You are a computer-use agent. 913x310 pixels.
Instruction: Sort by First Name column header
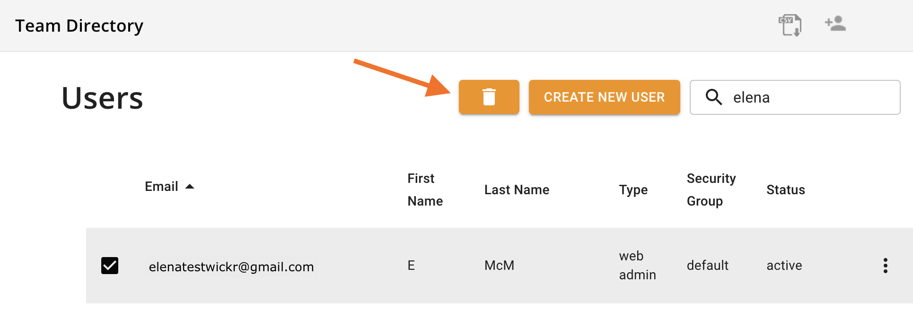pyautogui.click(x=425, y=189)
